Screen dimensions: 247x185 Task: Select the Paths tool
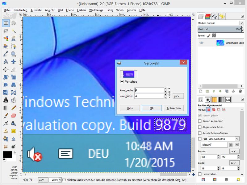[14, 46]
